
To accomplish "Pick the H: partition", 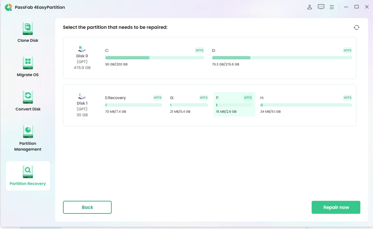I will point(306,105).
